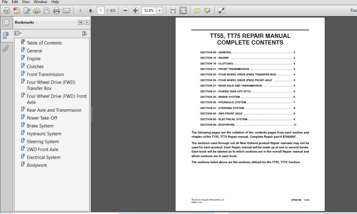This screenshot has height=214, width=357.
Task: Open Four Wheel Drive Transfer Box bookmark
Action: pos(51,85)
